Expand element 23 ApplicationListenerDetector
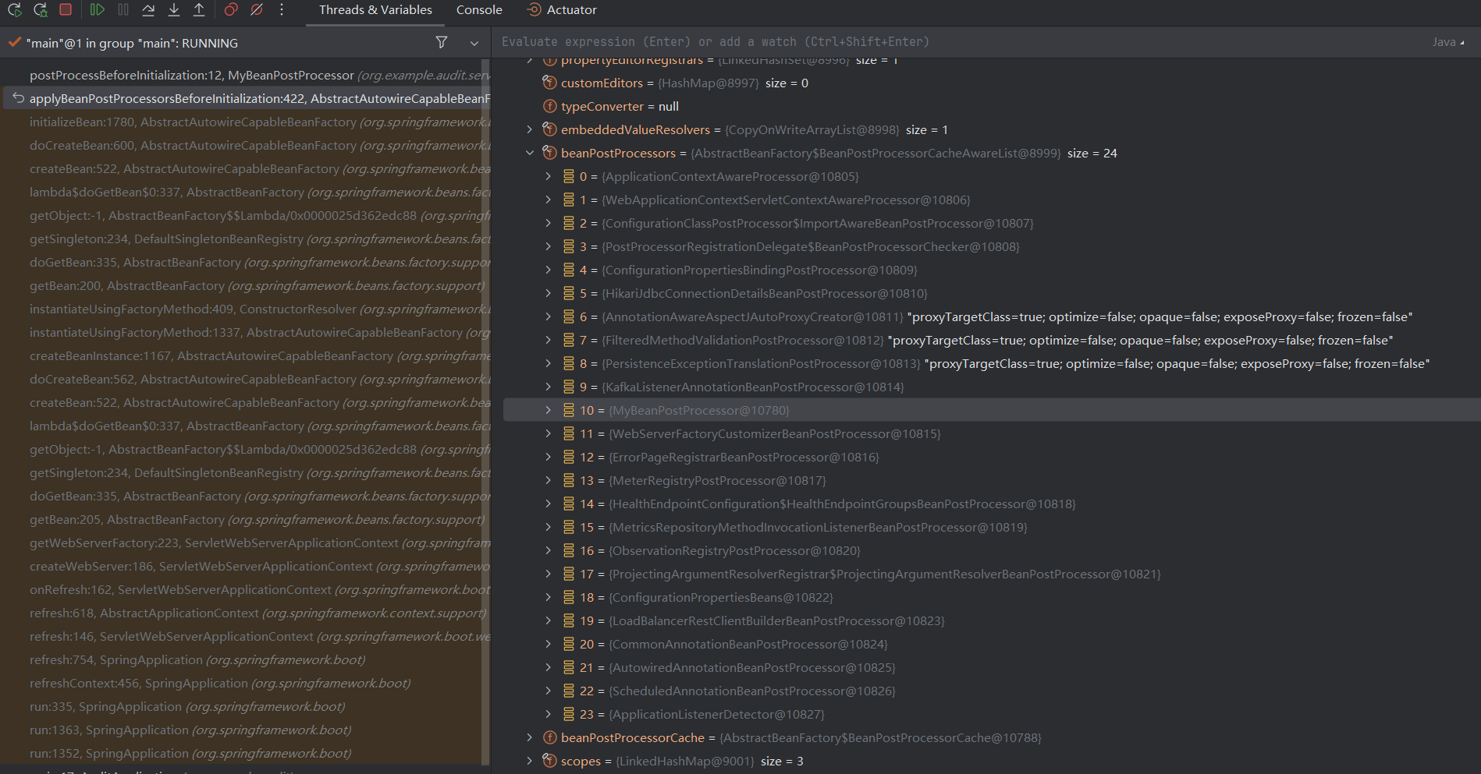Image resolution: width=1481 pixels, height=774 pixels. (x=549, y=714)
